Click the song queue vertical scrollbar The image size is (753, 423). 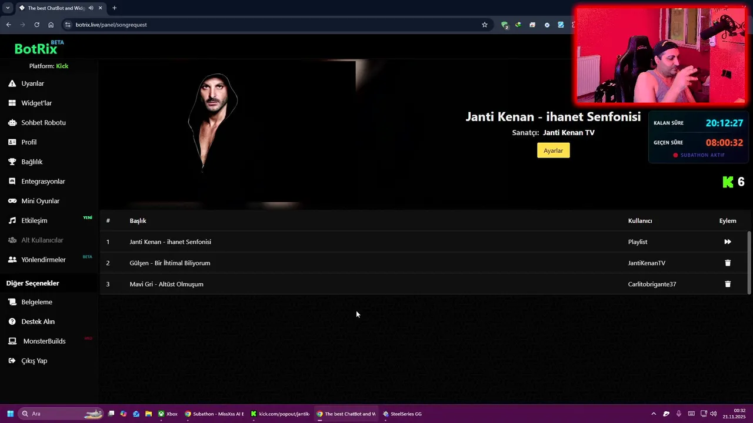pos(749,263)
